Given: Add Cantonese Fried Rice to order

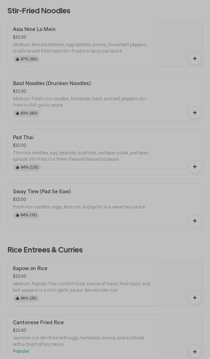Looking at the screenshot, I should click(x=195, y=352).
